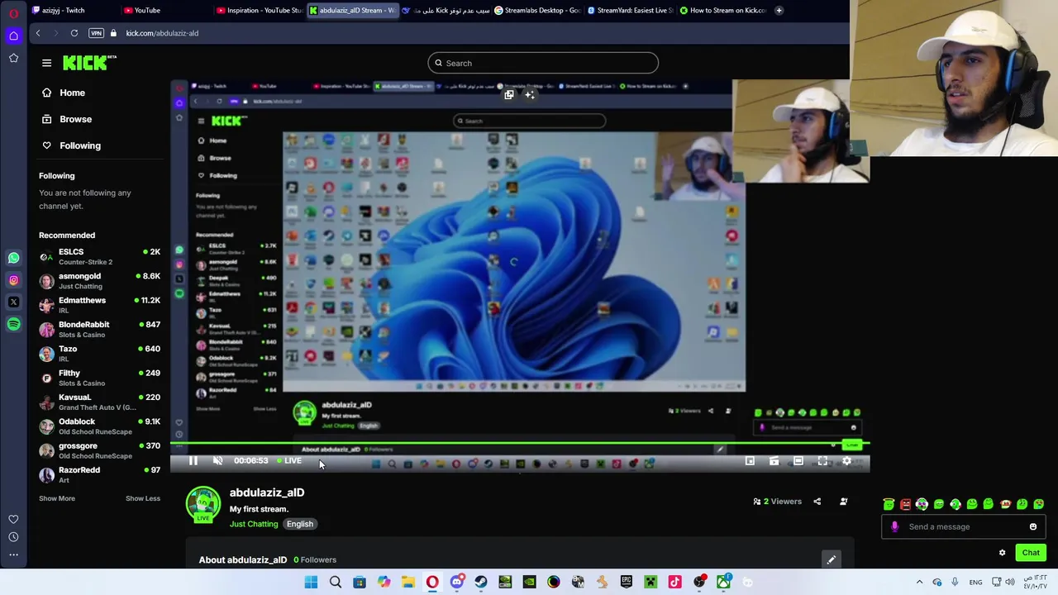The image size is (1058, 595).
Task: Open Windows taskbar search
Action: point(335,583)
